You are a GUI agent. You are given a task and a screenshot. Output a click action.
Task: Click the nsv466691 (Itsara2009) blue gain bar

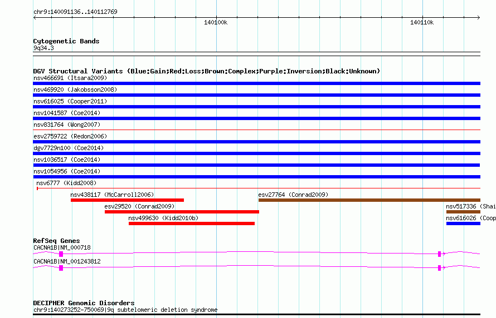(256, 83)
